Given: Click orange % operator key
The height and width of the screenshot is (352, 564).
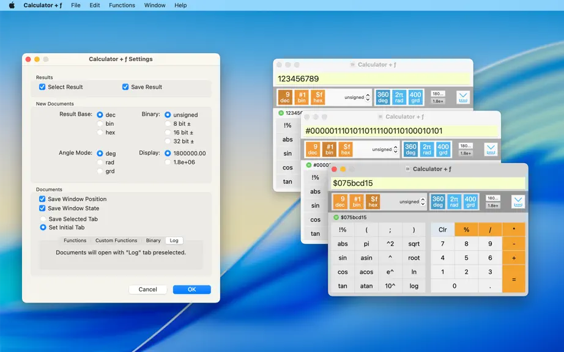Looking at the screenshot, I should click(x=466, y=230).
